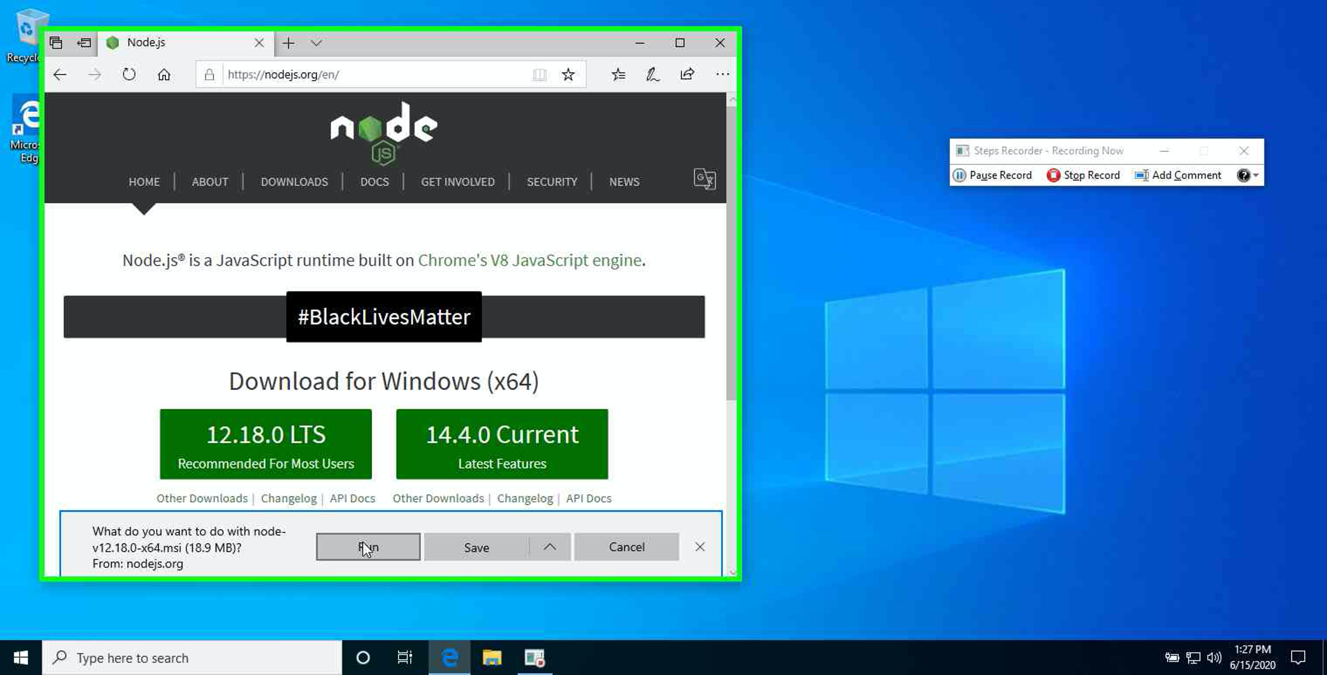The image size is (1327, 675).
Task: Click the lock icon in address bar
Action: click(210, 74)
